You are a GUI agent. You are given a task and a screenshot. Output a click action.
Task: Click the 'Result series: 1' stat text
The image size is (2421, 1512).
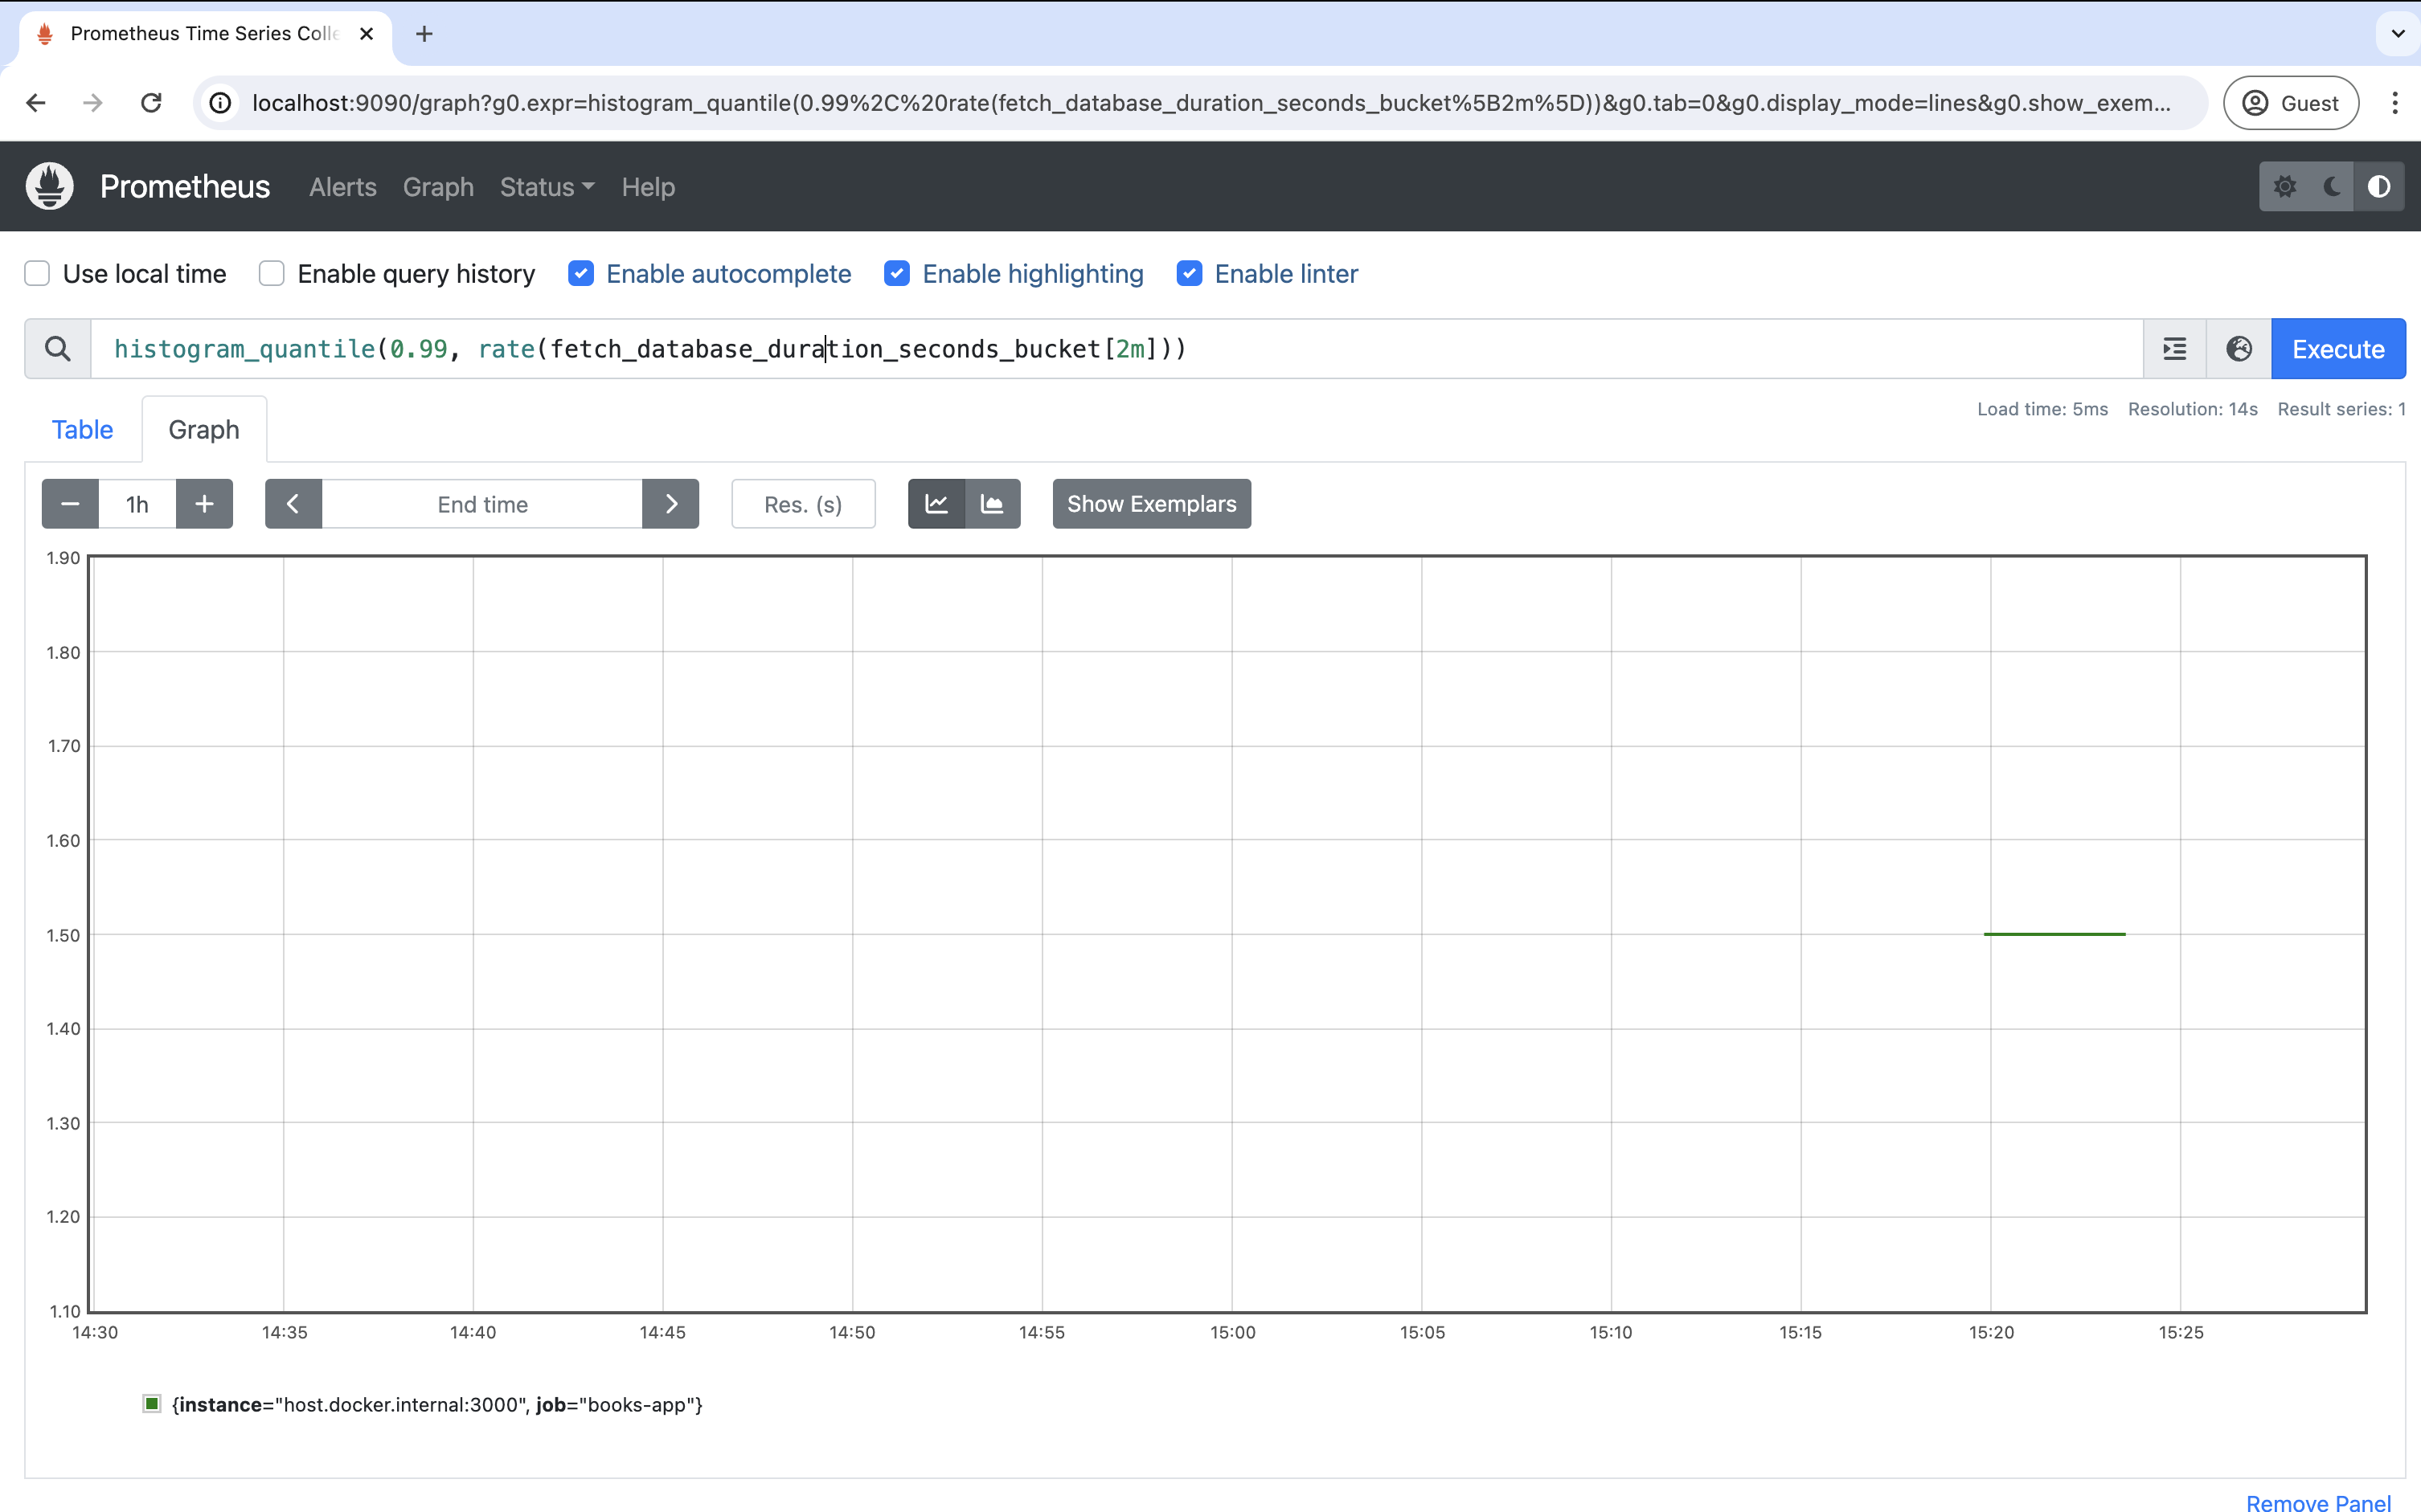(x=2341, y=409)
